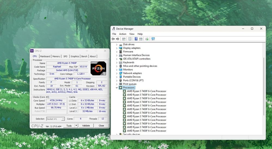
Task: Expand the Firmware node chevron
Action: (x=117, y=52)
